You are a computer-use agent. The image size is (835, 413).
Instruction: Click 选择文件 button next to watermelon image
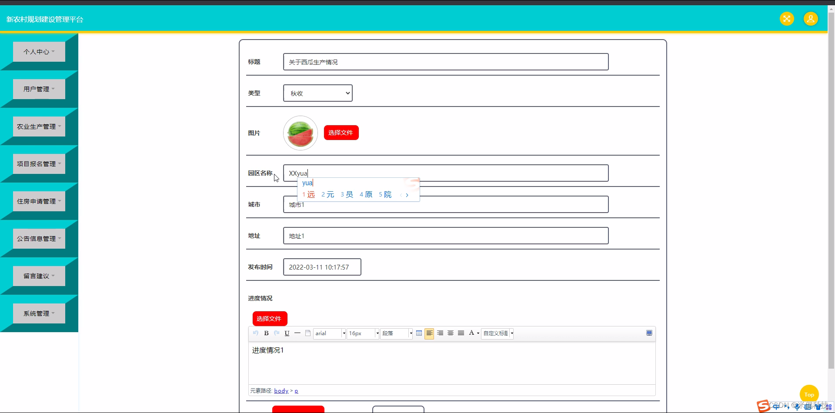341,133
